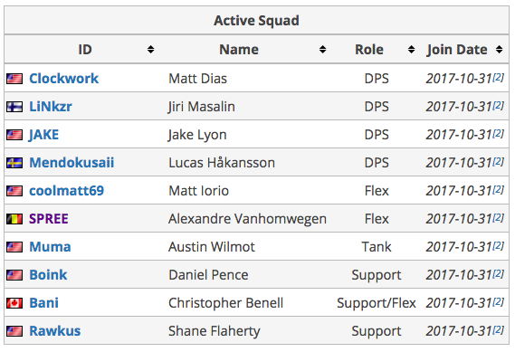Open the visited SPREE player link
Image resolution: width=515 pixels, height=352 pixels.
coord(49,219)
